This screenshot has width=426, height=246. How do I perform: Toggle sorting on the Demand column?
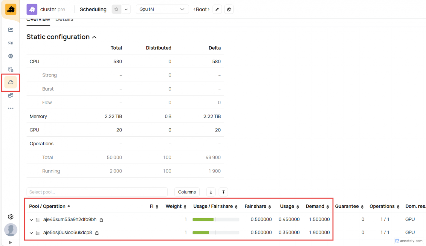pyautogui.click(x=327, y=206)
